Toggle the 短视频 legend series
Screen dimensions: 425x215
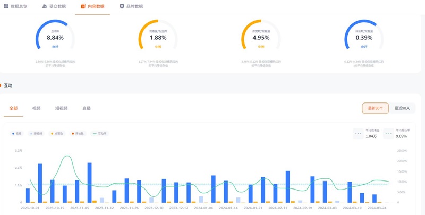[x=36, y=134]
